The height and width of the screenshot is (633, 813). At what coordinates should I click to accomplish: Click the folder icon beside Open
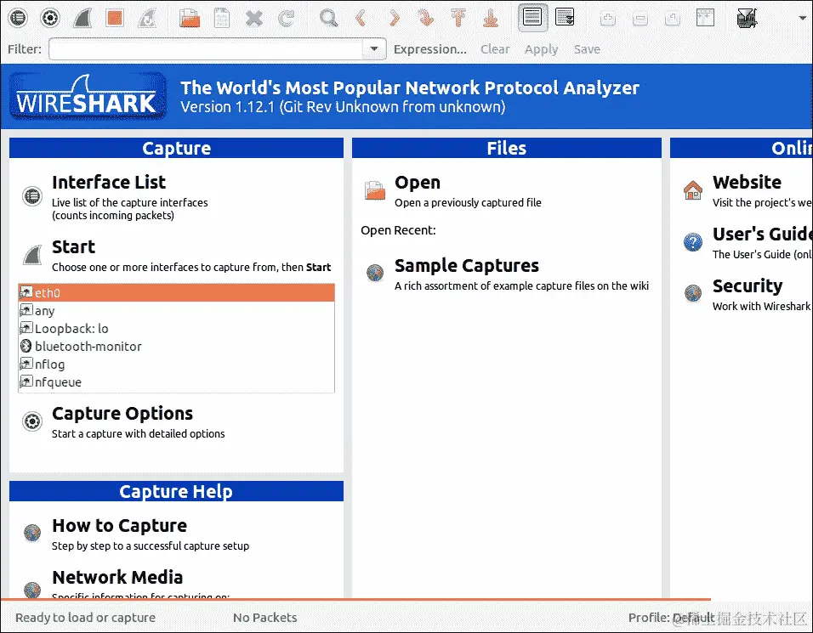[374, 190]
